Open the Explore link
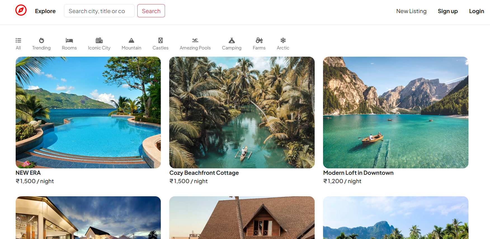490x239 pixels. point(45,11)
